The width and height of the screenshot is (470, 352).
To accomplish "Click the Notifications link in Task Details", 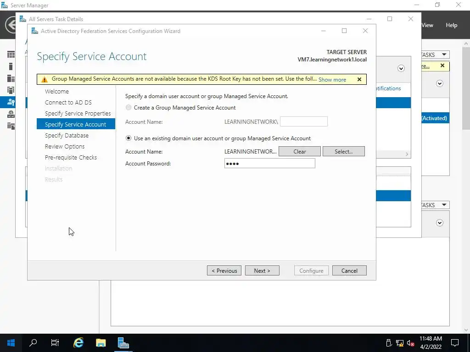I will 388,88.
